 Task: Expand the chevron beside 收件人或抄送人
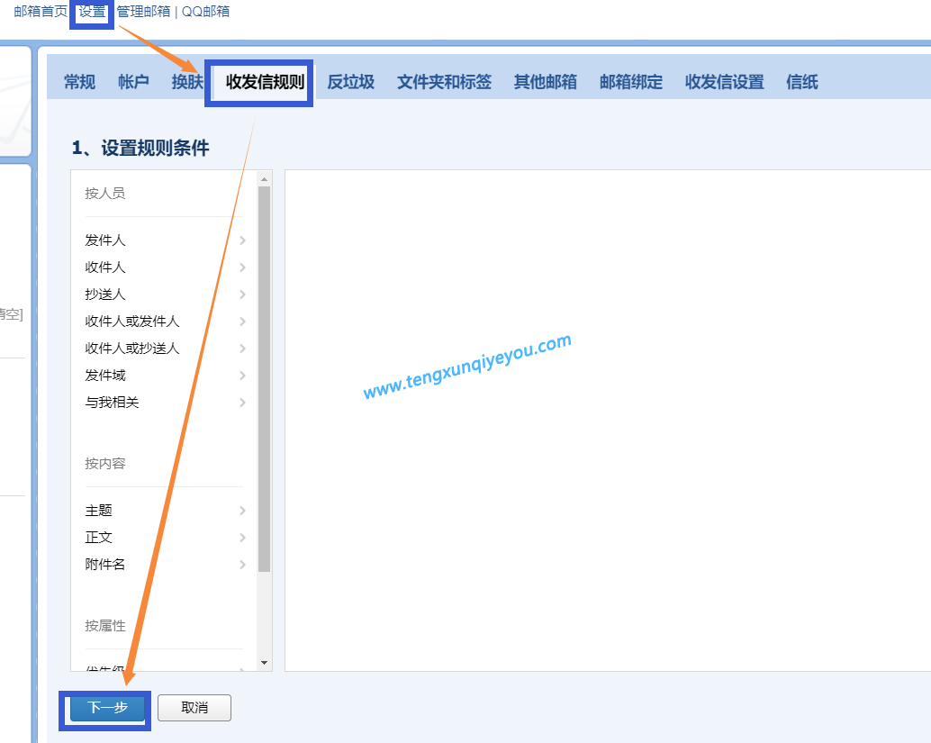tap(242, 349)
